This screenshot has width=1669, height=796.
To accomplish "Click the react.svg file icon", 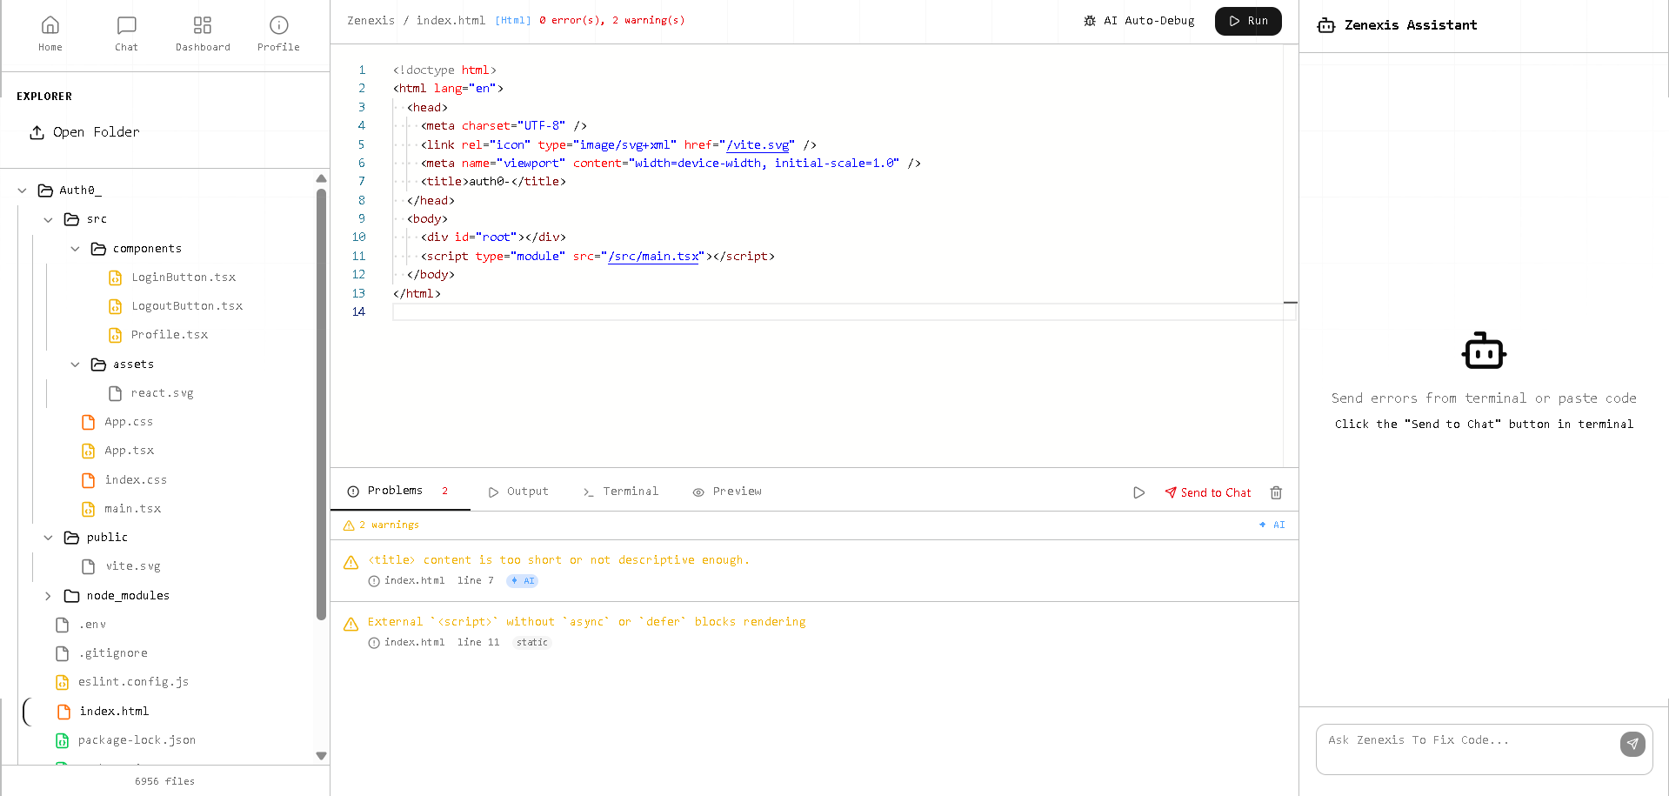I will click(115, 393).
